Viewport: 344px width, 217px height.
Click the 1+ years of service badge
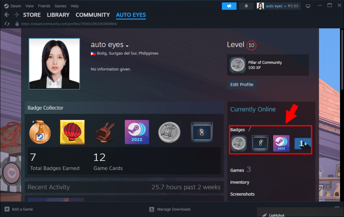[303, 143]
